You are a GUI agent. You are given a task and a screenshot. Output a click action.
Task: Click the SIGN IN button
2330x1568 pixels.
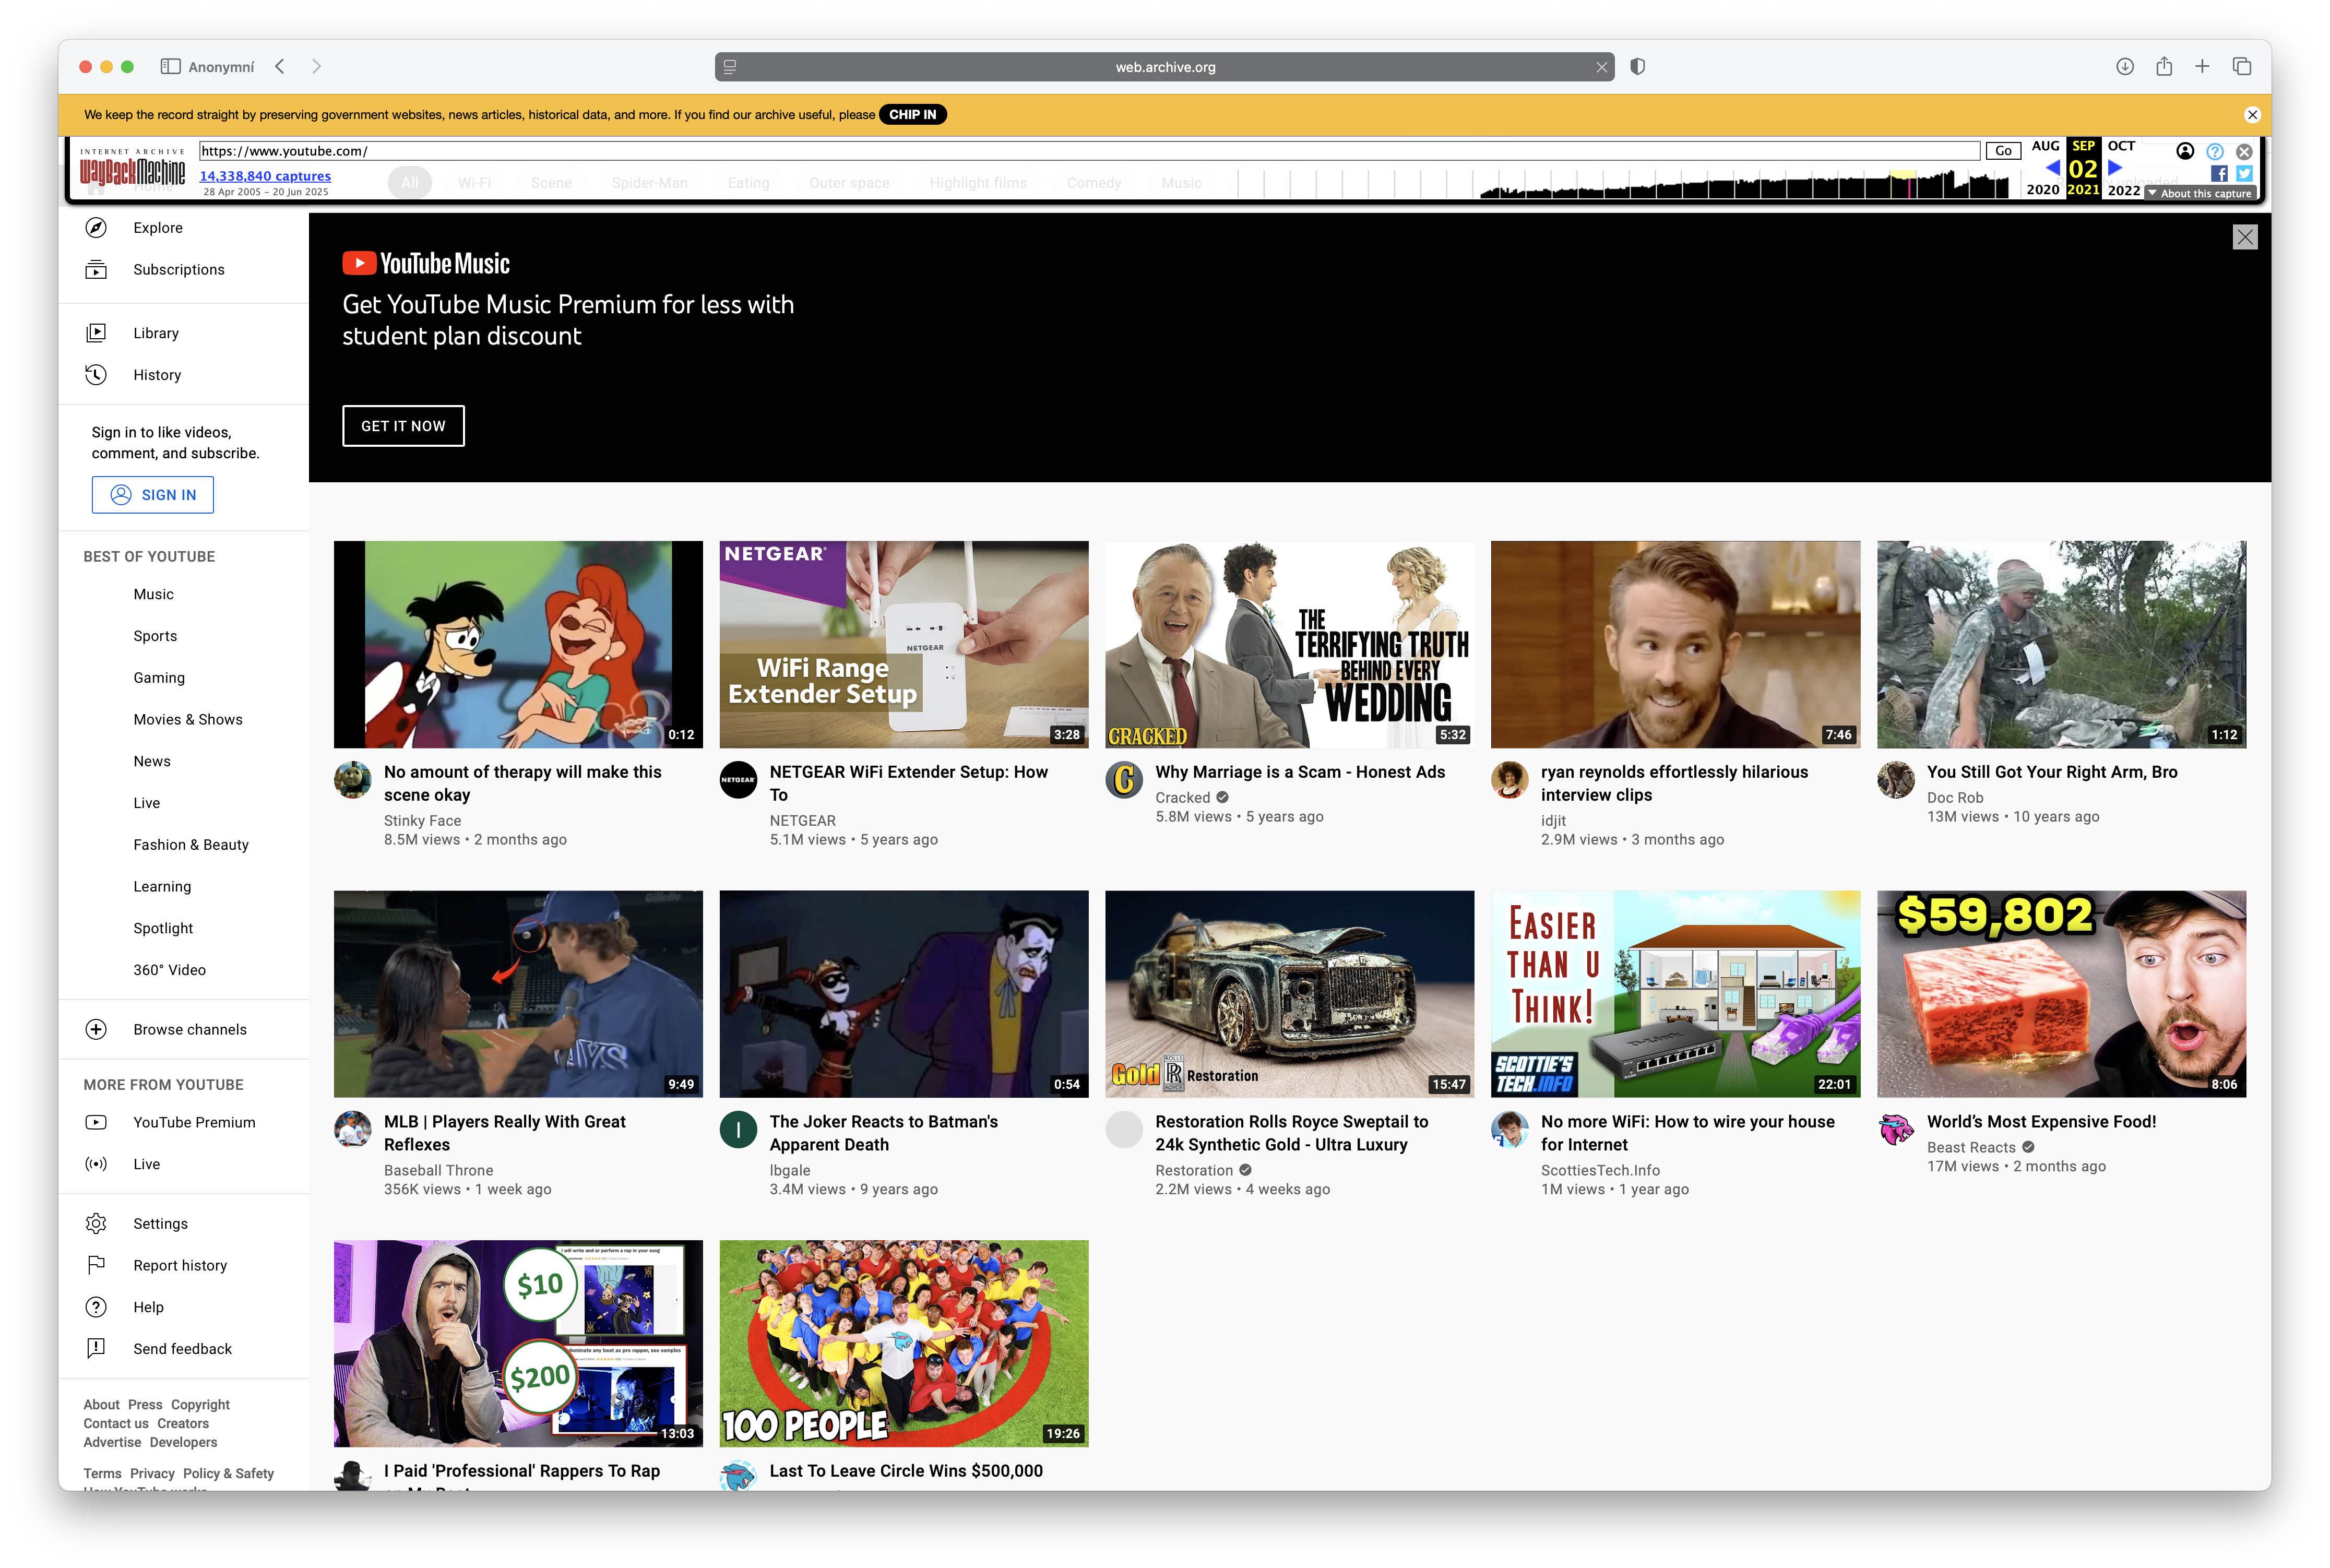(x=153, y=495)
